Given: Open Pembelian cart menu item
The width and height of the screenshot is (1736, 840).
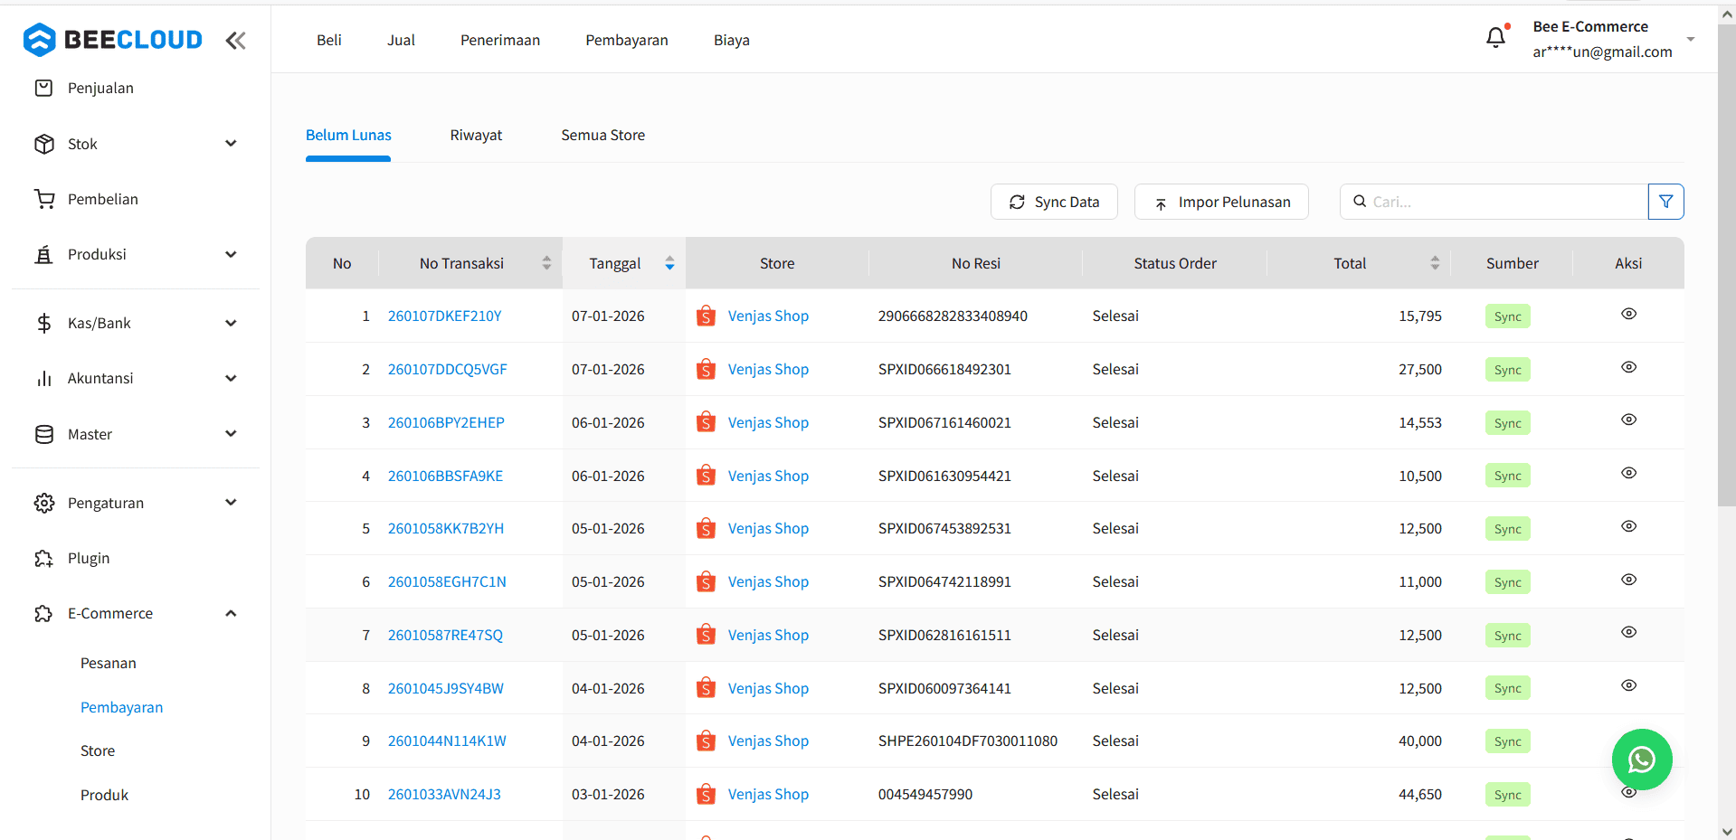Looking at the screenshot, I should point(102,199).
